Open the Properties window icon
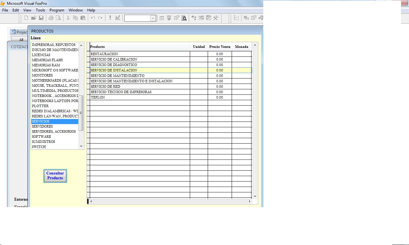Viewport: 409px width, 245px height. click(176, 18)
